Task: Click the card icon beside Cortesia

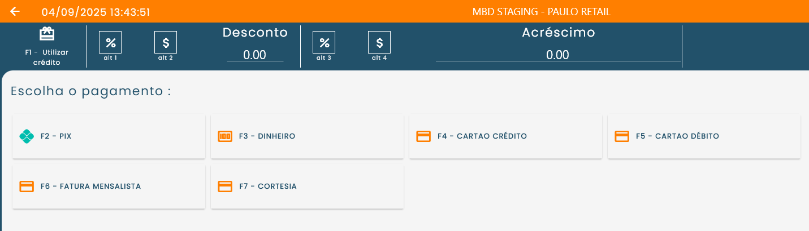Action: pyautogui.click(x=225, y=186)
